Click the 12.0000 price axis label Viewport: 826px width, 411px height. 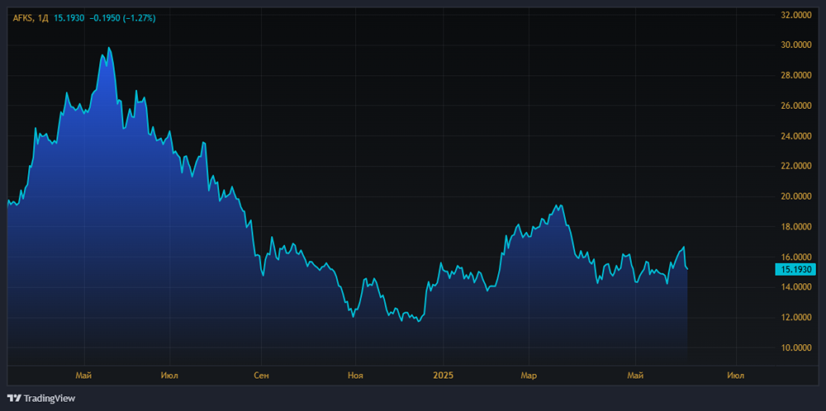[796, 318]
